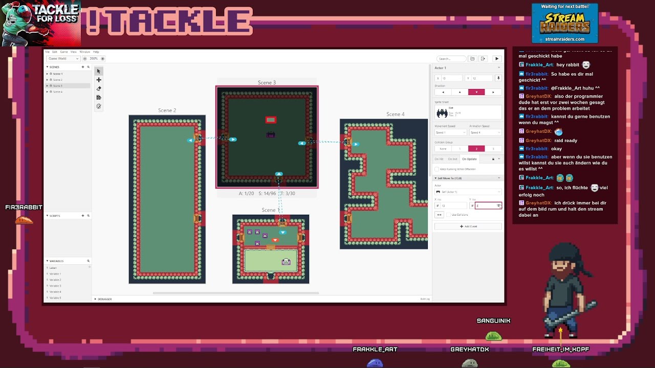Search variables using Variables magnifier icon

88,261
